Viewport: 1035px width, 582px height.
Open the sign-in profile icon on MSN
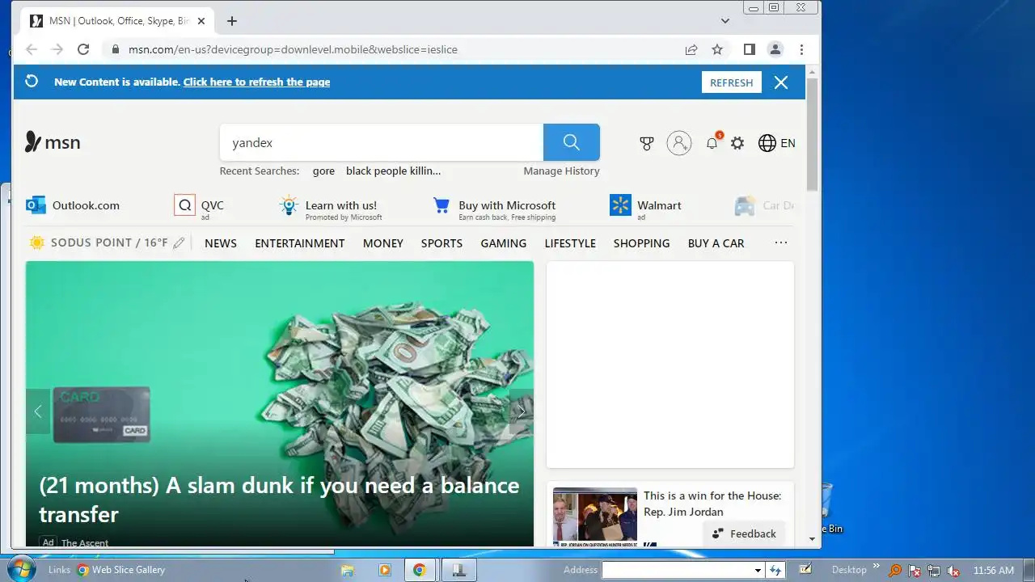point(679,143)
